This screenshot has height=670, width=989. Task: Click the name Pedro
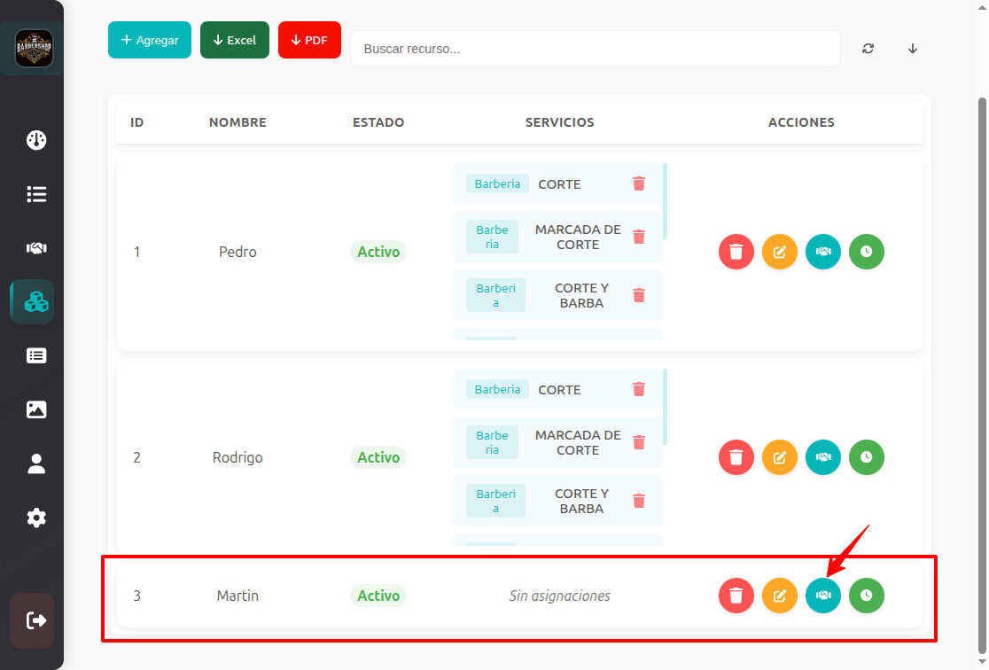(238, 252)
